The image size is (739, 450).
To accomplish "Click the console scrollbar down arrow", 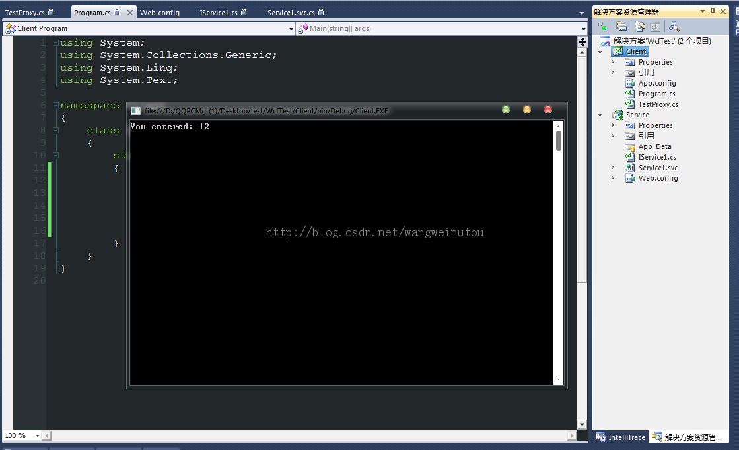I will [559, 379].
